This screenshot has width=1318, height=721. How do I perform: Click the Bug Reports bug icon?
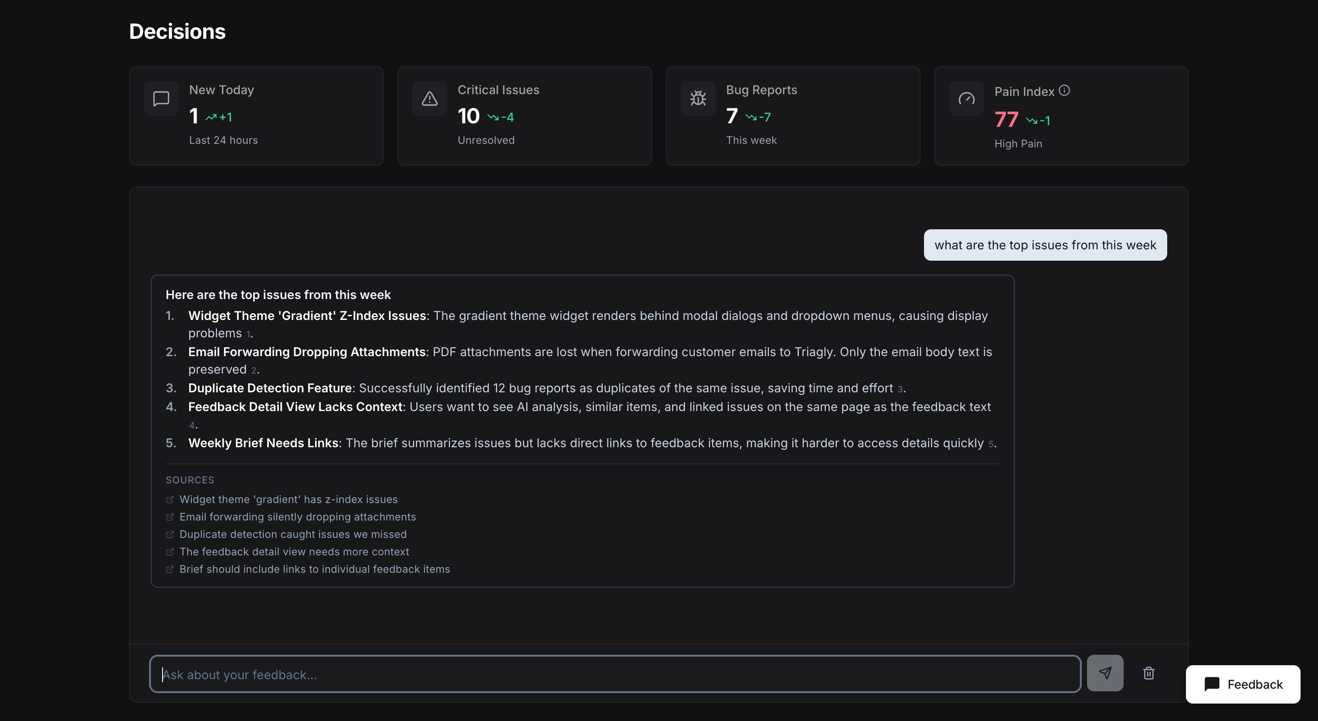pyautogui.click(x=698, y=98)
